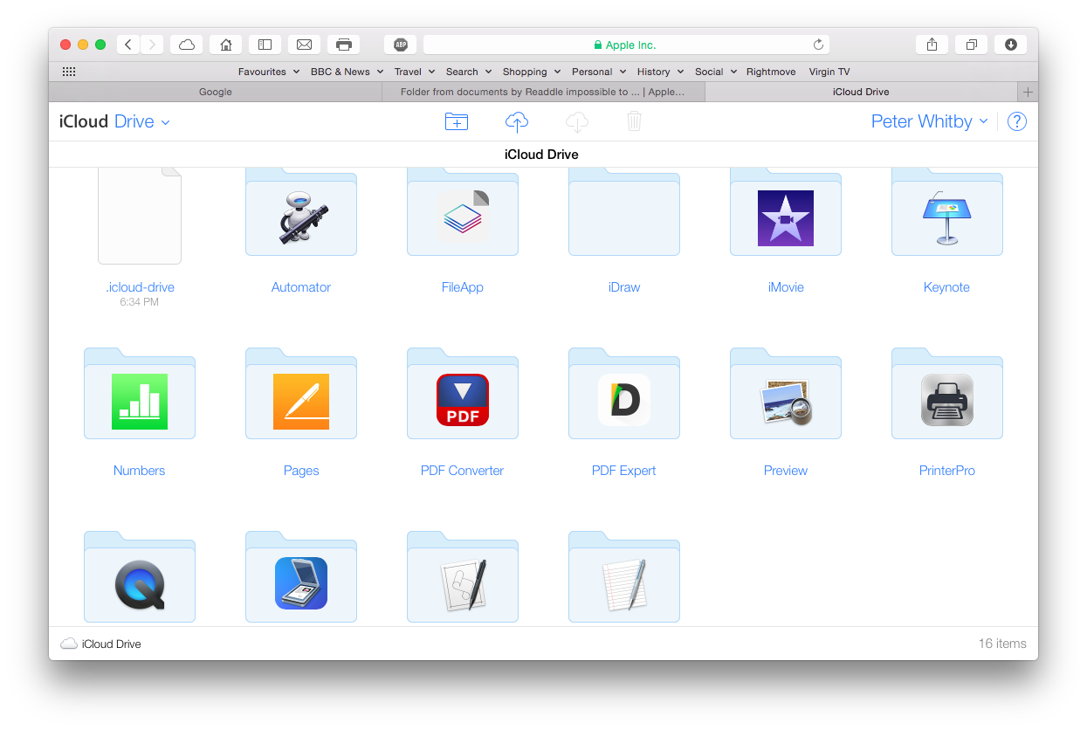Click the Adblock Plus ABP icon
Viewport: 1087px width, 730px height.
(400, 45)
